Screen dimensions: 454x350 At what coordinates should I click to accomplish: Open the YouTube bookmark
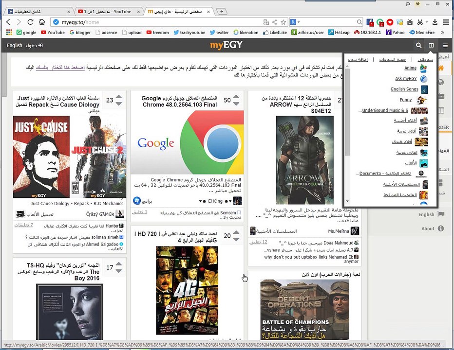53,33
